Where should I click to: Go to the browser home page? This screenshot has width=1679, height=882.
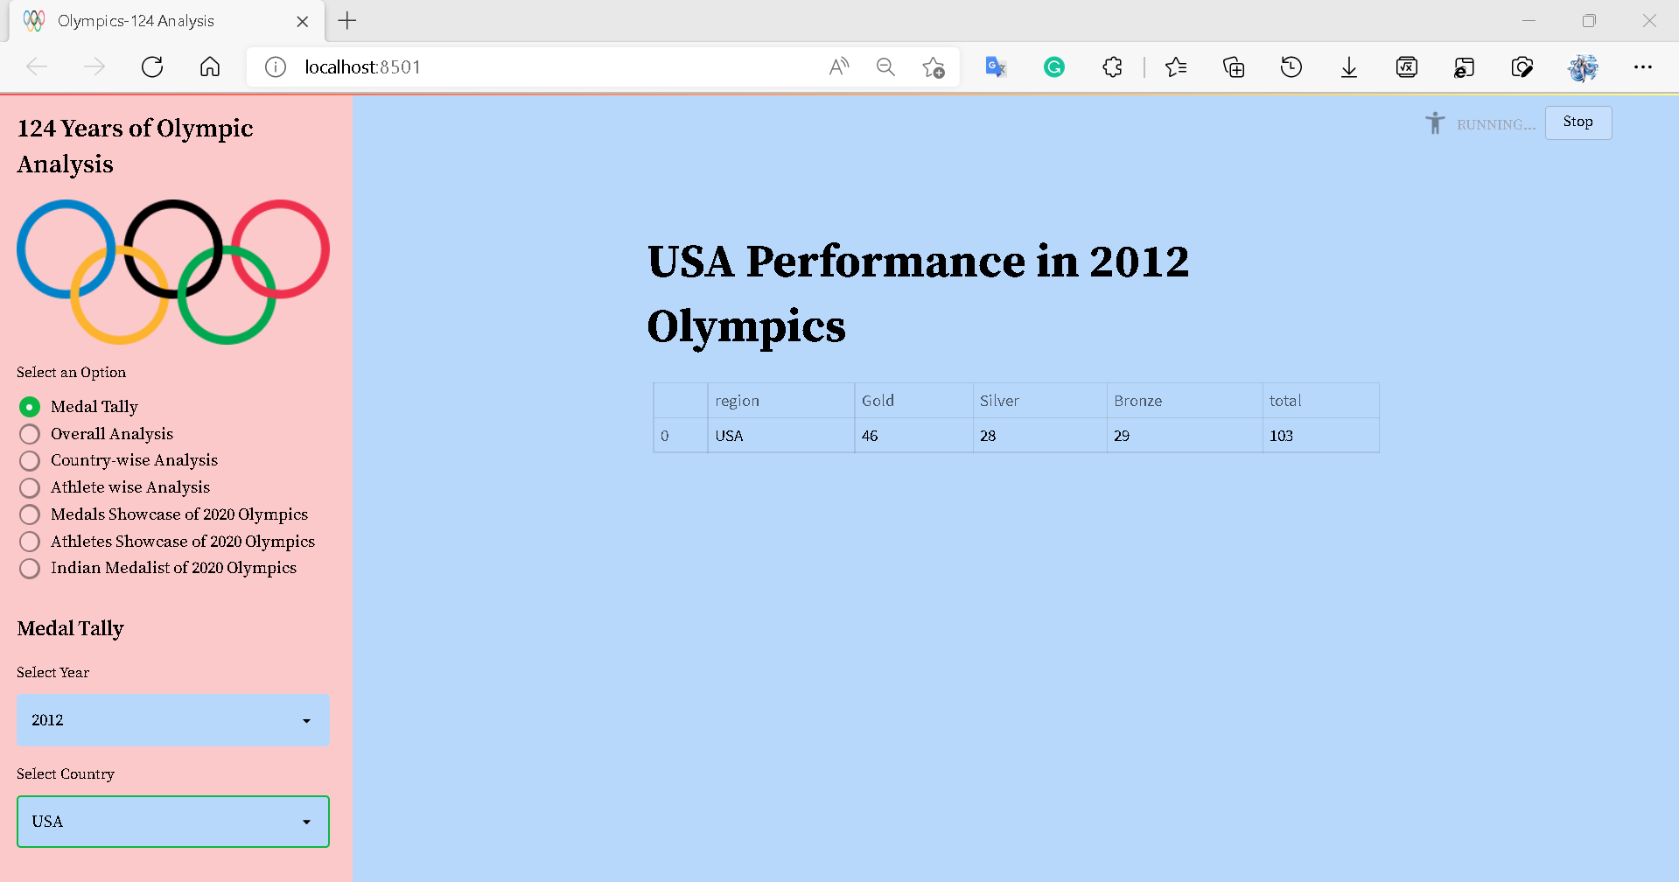click(x=210, y=67)
